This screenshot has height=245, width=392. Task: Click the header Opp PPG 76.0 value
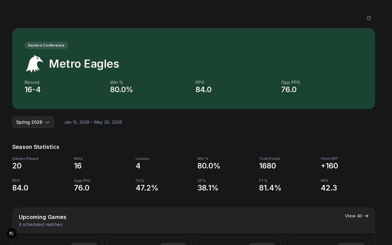[x=289, y=90]
